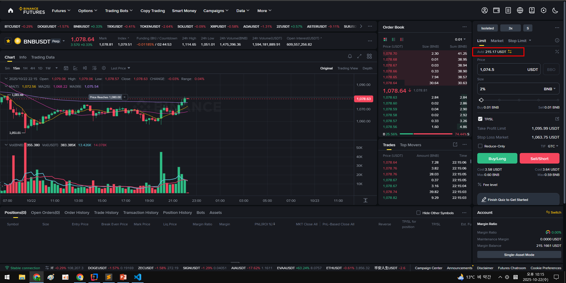Screen dimensions: 566x283
Task: Open Order Book more options
Action: pos(465,27)
